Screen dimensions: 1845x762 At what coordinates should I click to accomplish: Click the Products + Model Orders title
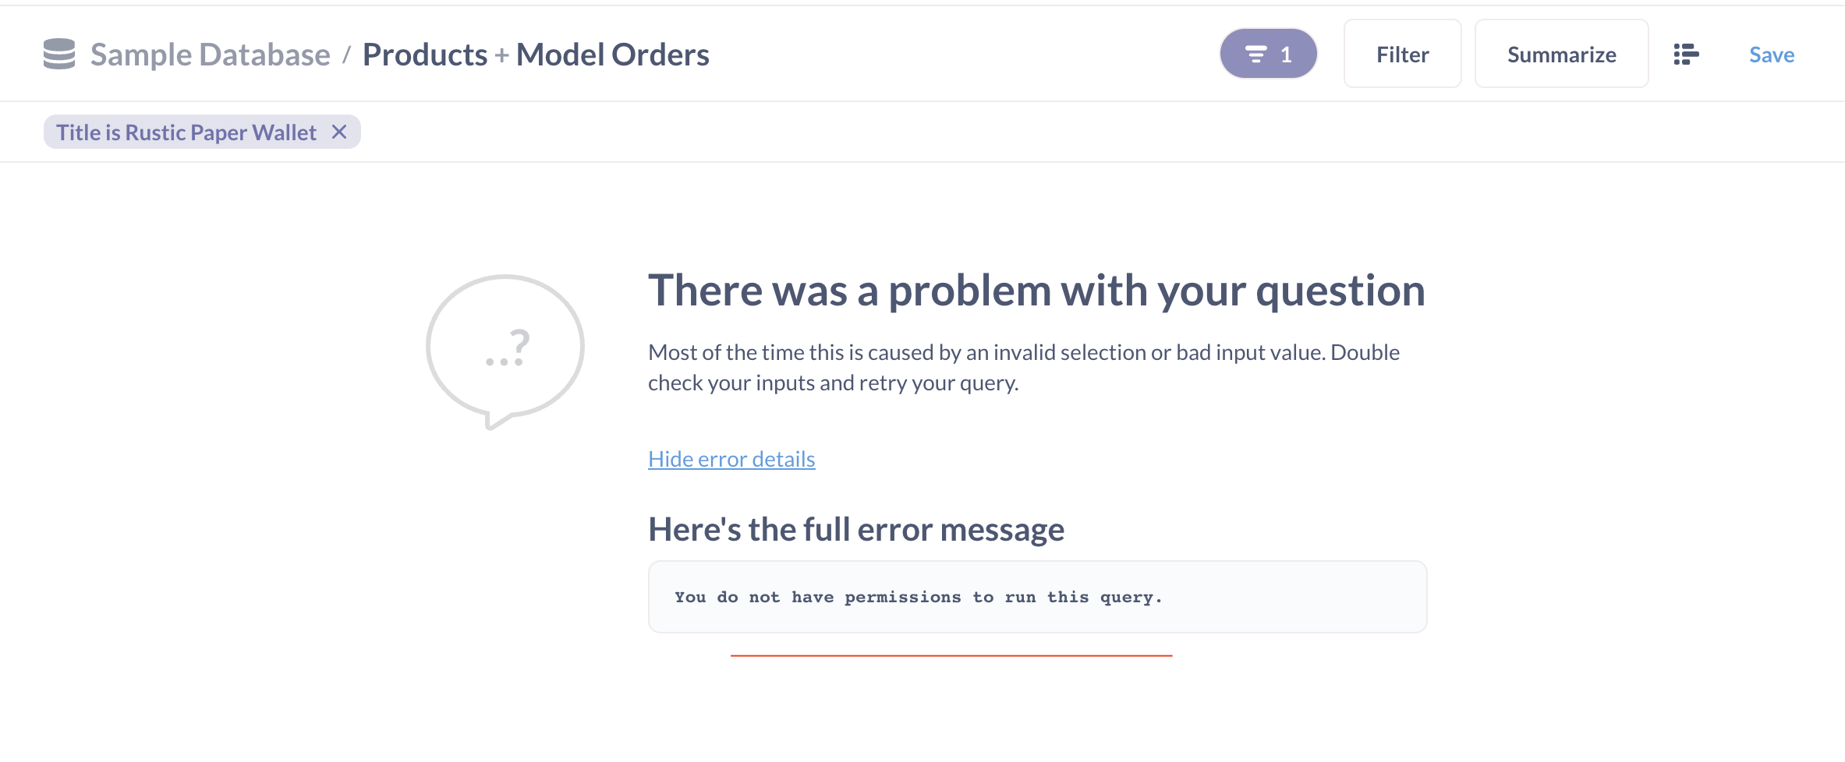pos(536,53)
